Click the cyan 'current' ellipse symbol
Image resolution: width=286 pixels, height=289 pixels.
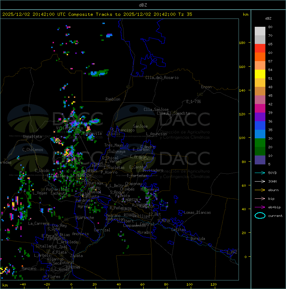(x=260, y=216)
